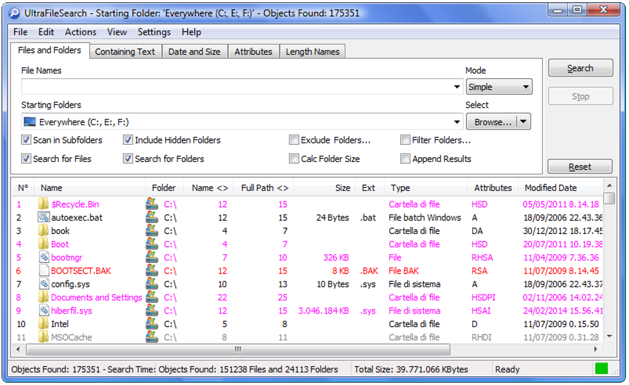Open the Actions menu
This screenshot has width=629, height=385.
coord(81,32)
